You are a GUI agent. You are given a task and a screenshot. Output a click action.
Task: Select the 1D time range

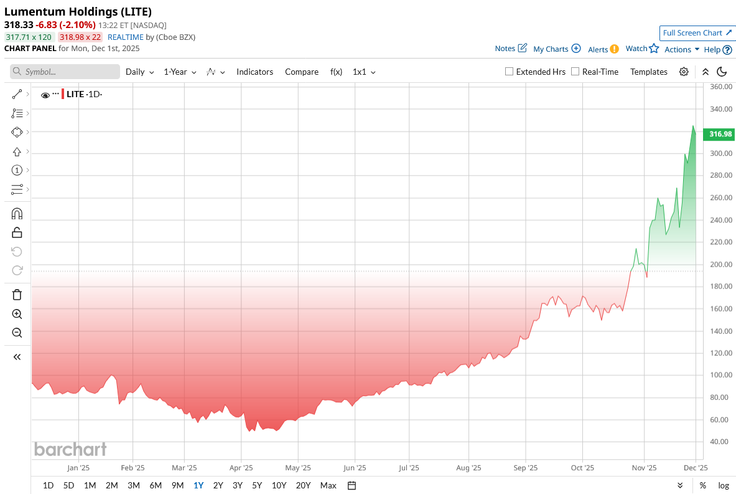(x=48, y=485)
